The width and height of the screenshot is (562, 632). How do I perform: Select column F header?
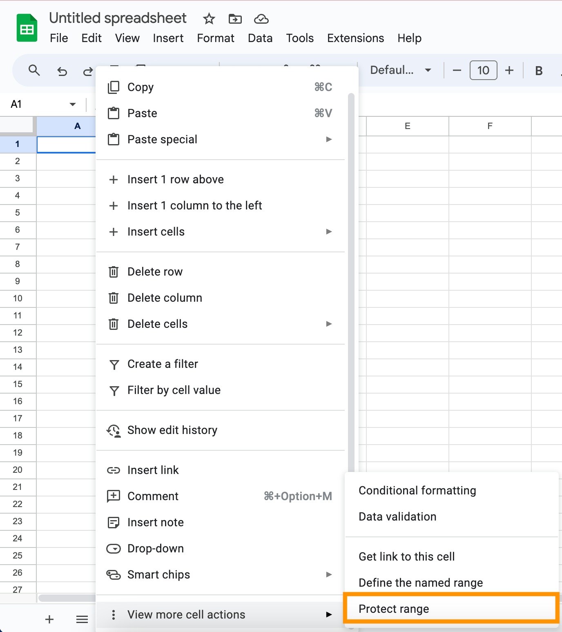point(490,126)
